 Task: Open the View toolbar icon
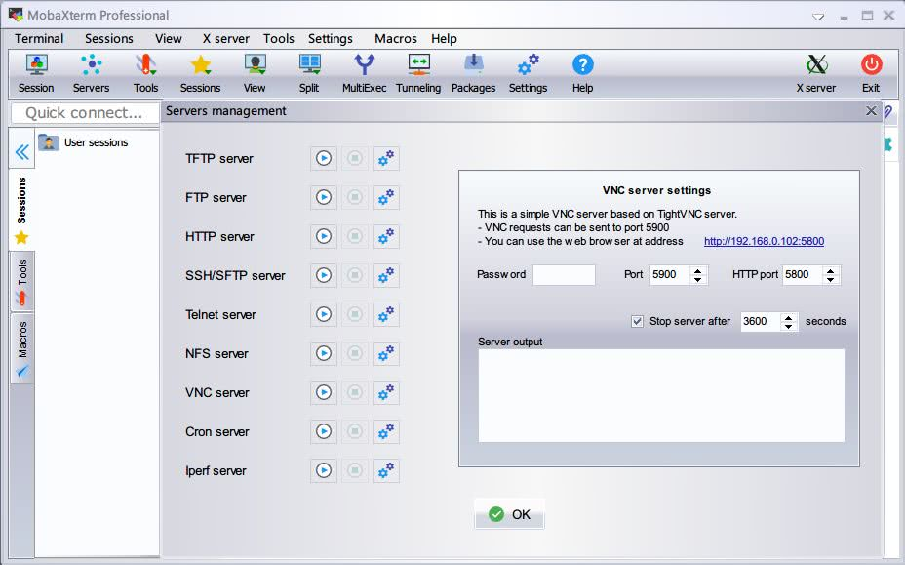[255, 73]
